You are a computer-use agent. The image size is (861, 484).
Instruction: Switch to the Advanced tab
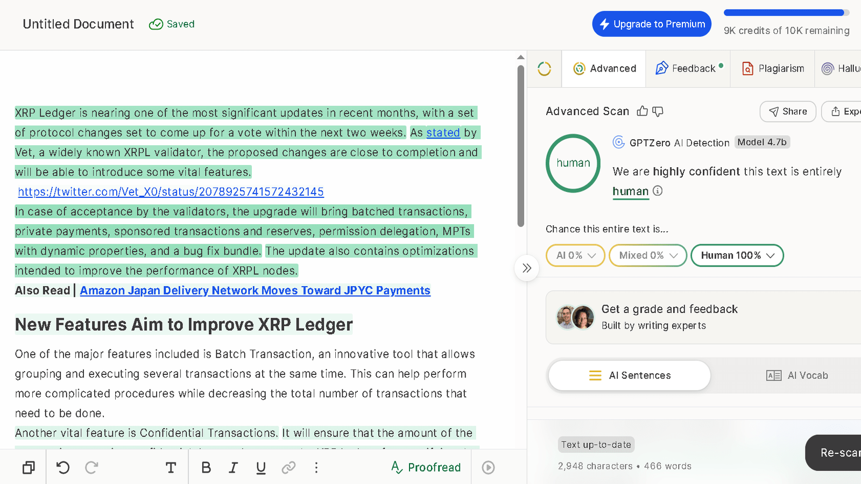pyautogui.click(x=604, y=68)
